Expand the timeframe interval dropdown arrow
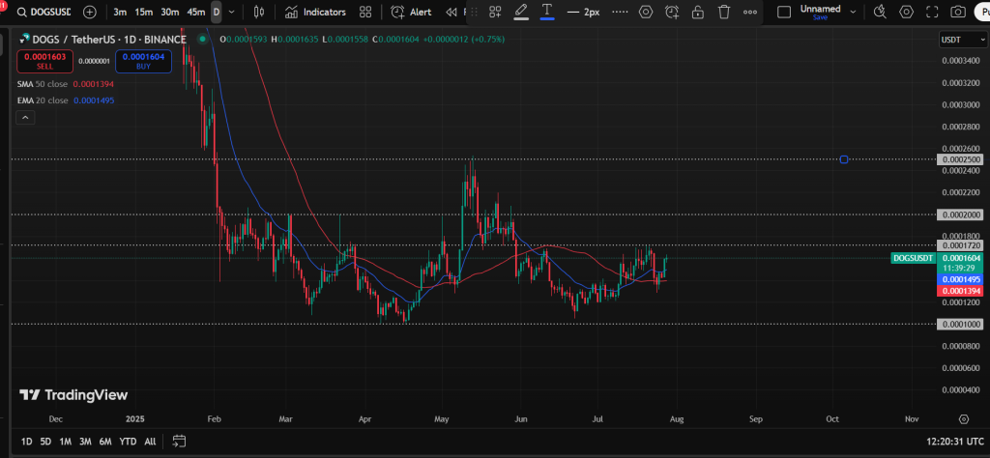990x458 pixels. pos(232,12)
